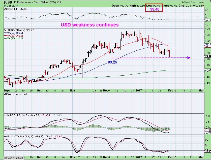This screenshot has width=211, height=160.
Task: Click the 98 price axis label
Action: pyautogui.click(x=208, y=65)
